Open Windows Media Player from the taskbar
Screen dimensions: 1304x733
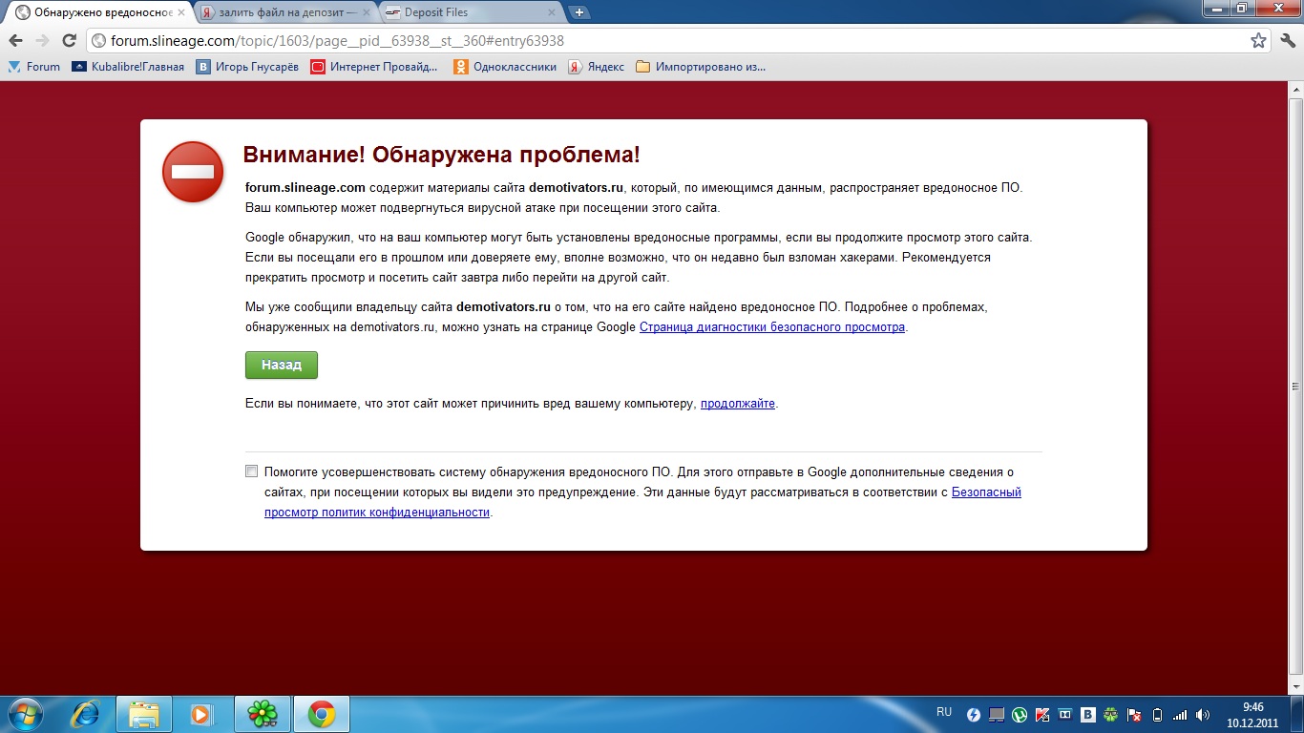202,714
